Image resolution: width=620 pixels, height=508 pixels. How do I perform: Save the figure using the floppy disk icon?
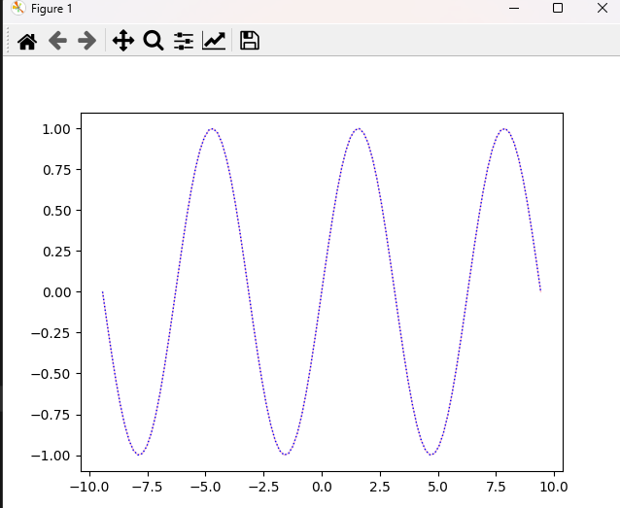[249, 41]
